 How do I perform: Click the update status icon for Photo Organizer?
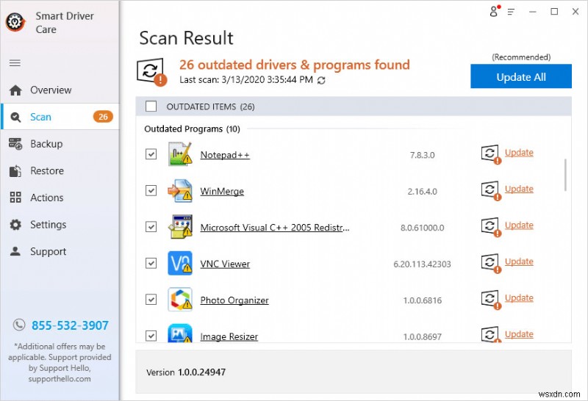[491, 300]
